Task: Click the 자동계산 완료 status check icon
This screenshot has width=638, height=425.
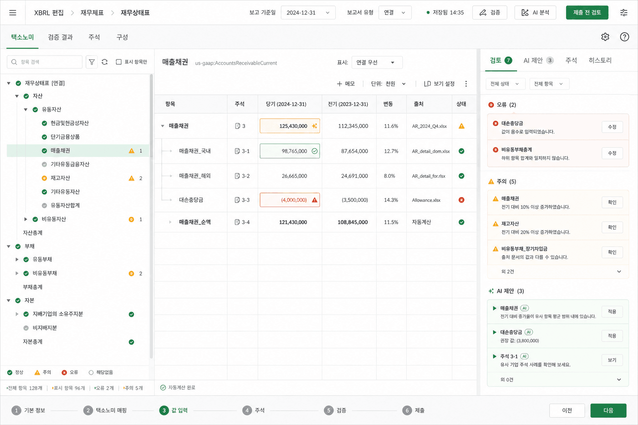Action: pyautogui.click(x=163, y=388)
